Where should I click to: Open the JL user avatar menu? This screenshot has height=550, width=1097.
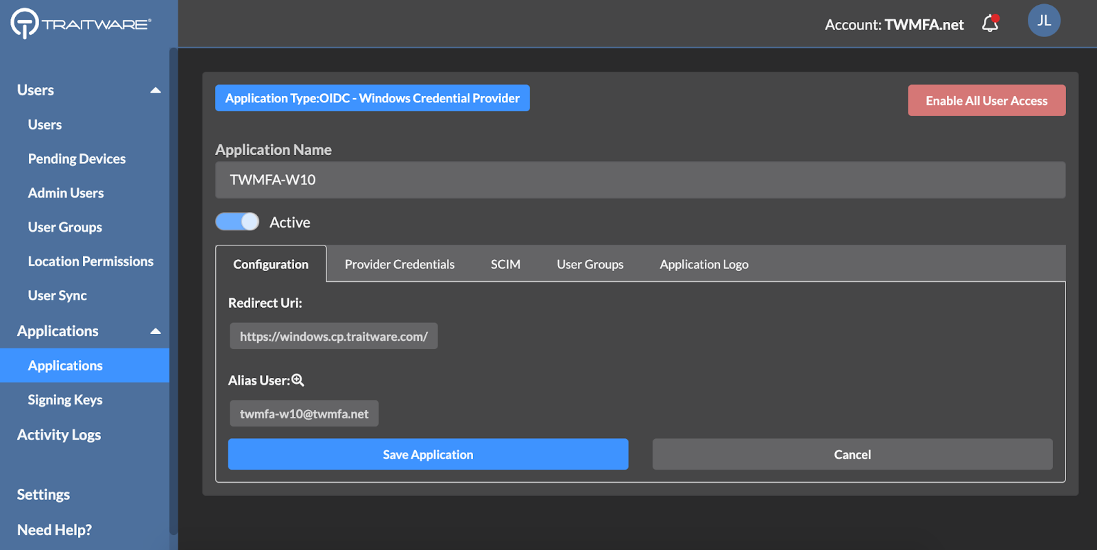point(1044,21)
